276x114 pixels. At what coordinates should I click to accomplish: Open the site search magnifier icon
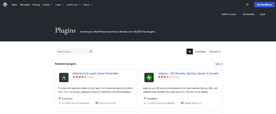pos(247,5)
